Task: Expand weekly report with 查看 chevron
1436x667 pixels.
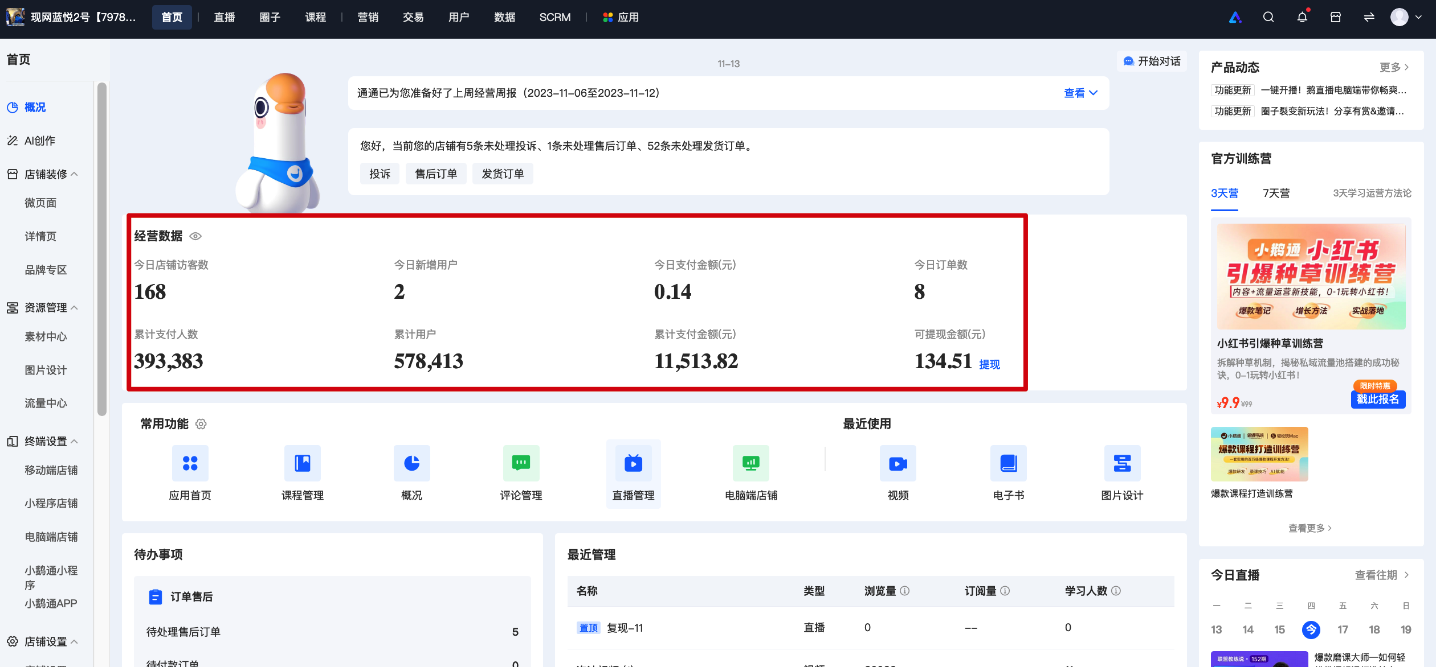Action: point(1080,93)
